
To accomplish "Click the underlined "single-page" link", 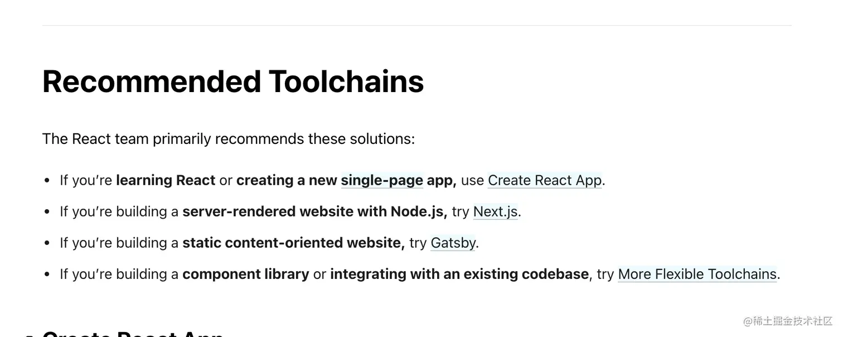I will click(382, 180).
